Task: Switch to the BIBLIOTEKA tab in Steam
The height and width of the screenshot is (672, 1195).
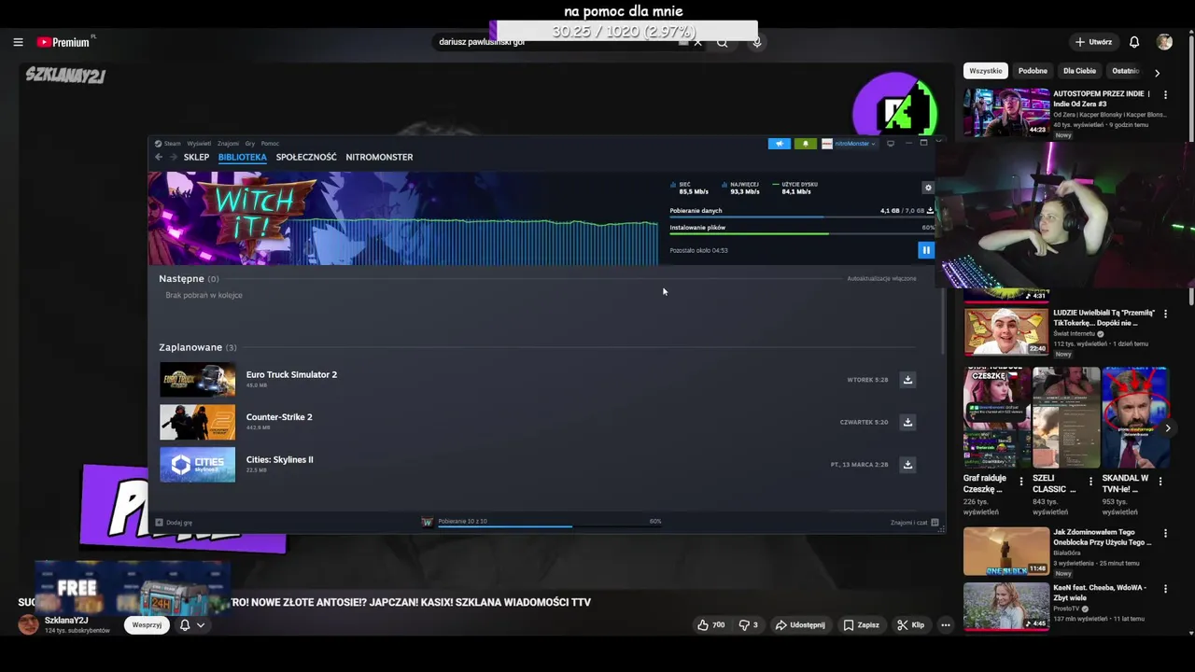Action: (x=243, y=157)
